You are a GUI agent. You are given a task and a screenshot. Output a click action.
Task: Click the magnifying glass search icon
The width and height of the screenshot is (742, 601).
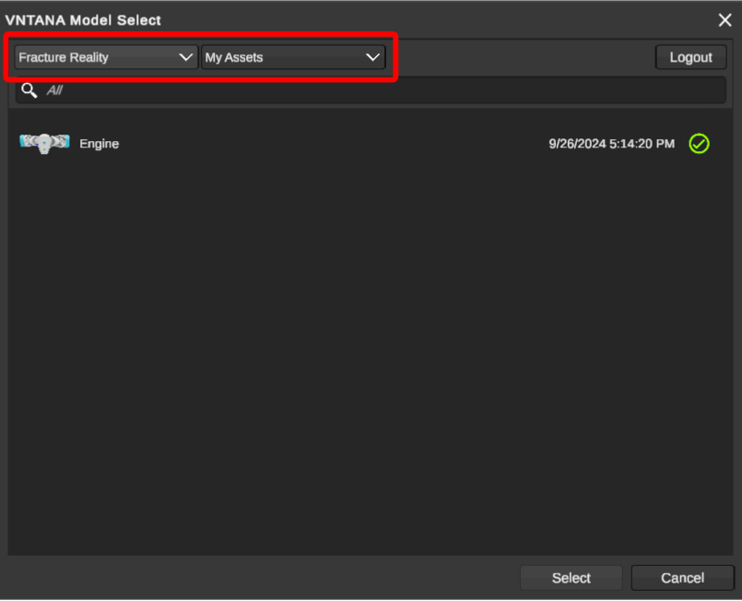(x=29, y=90)
